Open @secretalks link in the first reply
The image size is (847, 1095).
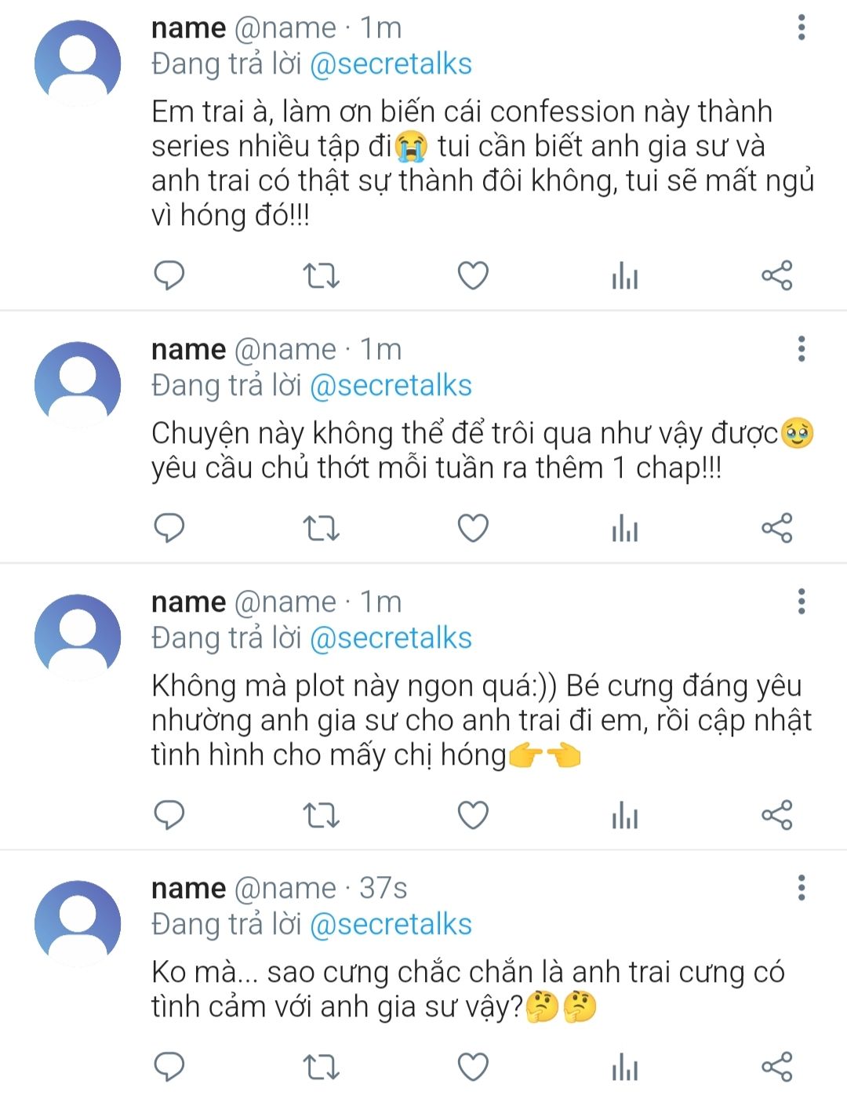tap(391, 64)
